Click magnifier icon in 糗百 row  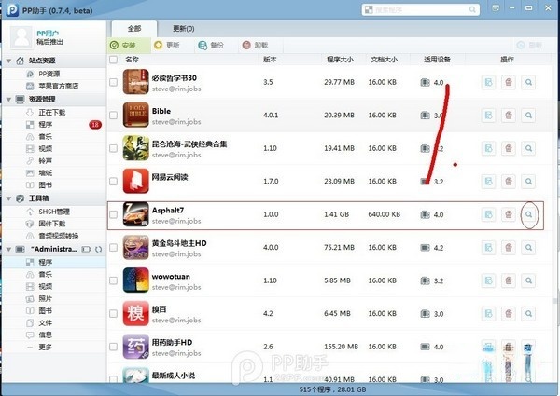point(528,314)
